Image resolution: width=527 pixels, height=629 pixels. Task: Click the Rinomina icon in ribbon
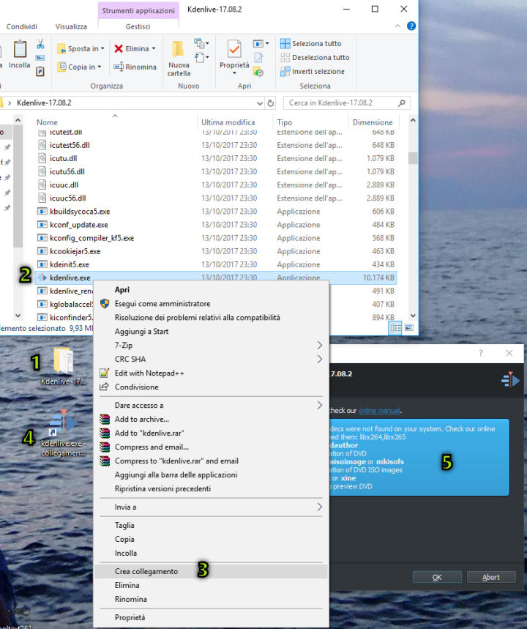(x=119, y=67)
